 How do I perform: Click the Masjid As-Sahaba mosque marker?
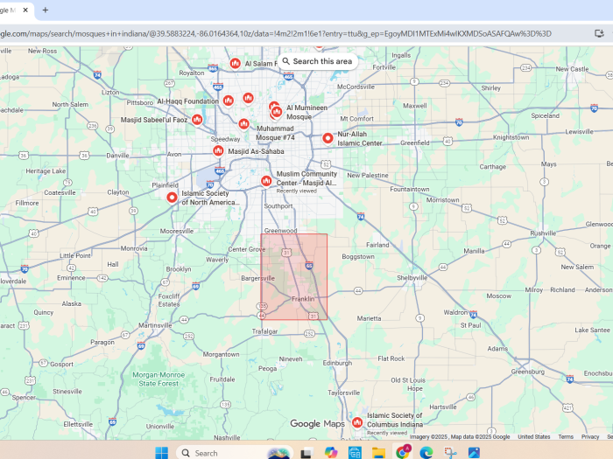click(218, 150)
